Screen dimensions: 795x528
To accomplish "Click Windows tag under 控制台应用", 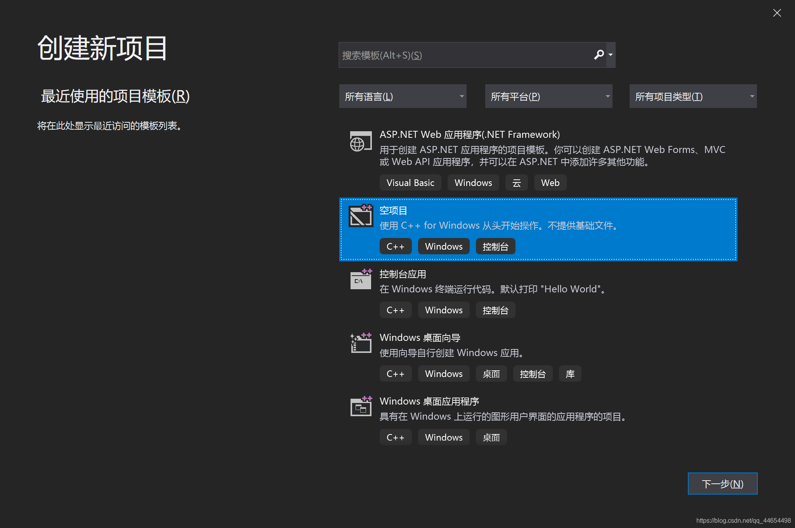I will 444,310.
